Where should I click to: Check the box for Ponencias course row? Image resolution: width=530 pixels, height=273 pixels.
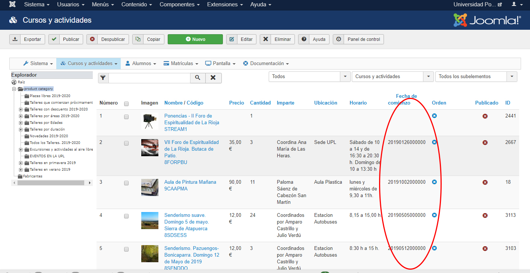126,117
